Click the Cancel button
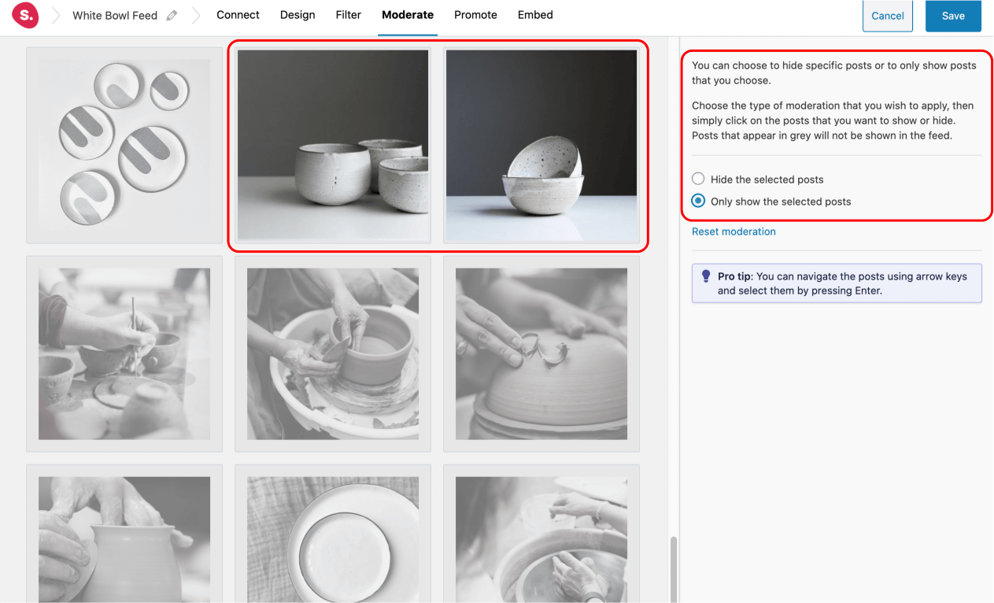This screenshot has height=603, width=994. [x=888, y=16]
